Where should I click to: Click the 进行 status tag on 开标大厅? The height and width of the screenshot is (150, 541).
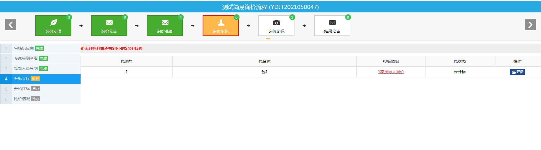36,79
